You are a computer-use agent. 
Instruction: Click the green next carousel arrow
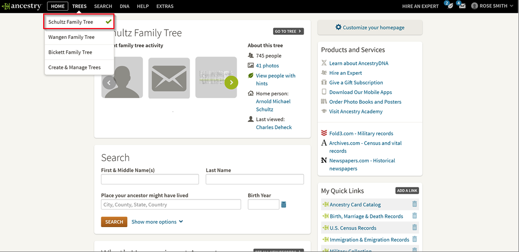click(x=231, y=82)
